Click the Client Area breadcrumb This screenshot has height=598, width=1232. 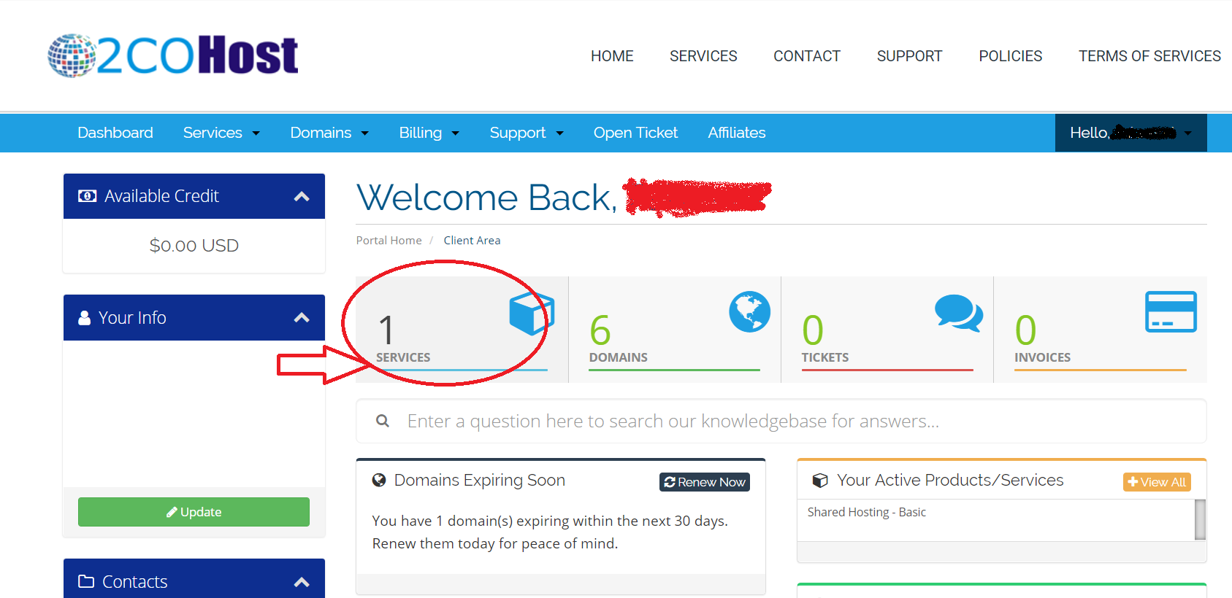(472, 241)
